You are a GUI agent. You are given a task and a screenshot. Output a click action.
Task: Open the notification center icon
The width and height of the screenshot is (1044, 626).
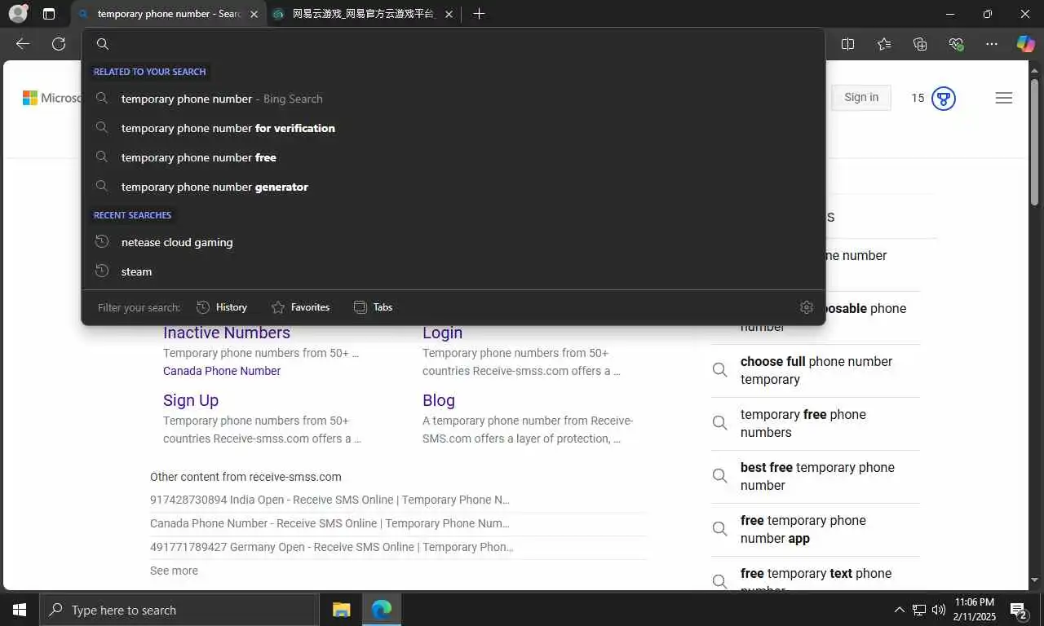click(1019, 610)
